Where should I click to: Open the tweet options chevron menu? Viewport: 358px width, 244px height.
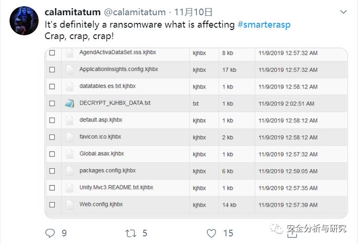click(x=343, y=11)
